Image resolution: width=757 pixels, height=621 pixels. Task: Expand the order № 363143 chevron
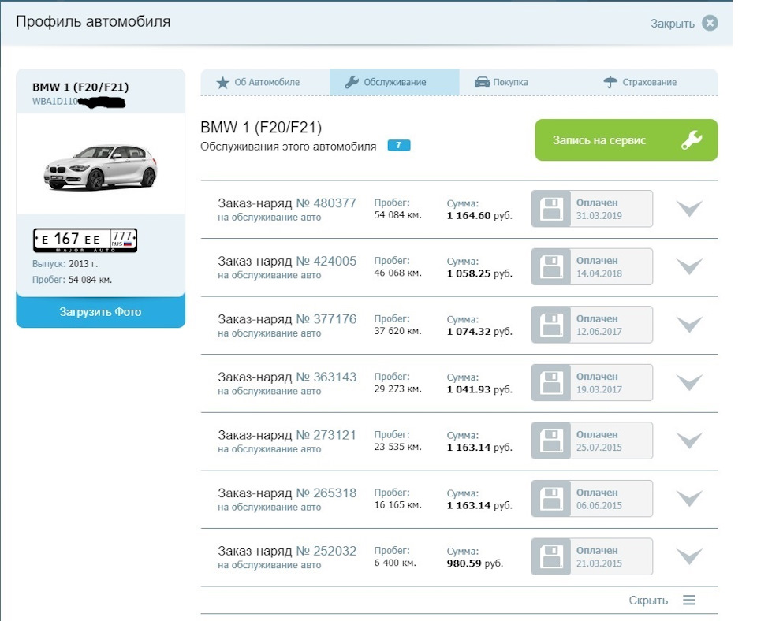[689, 383]
